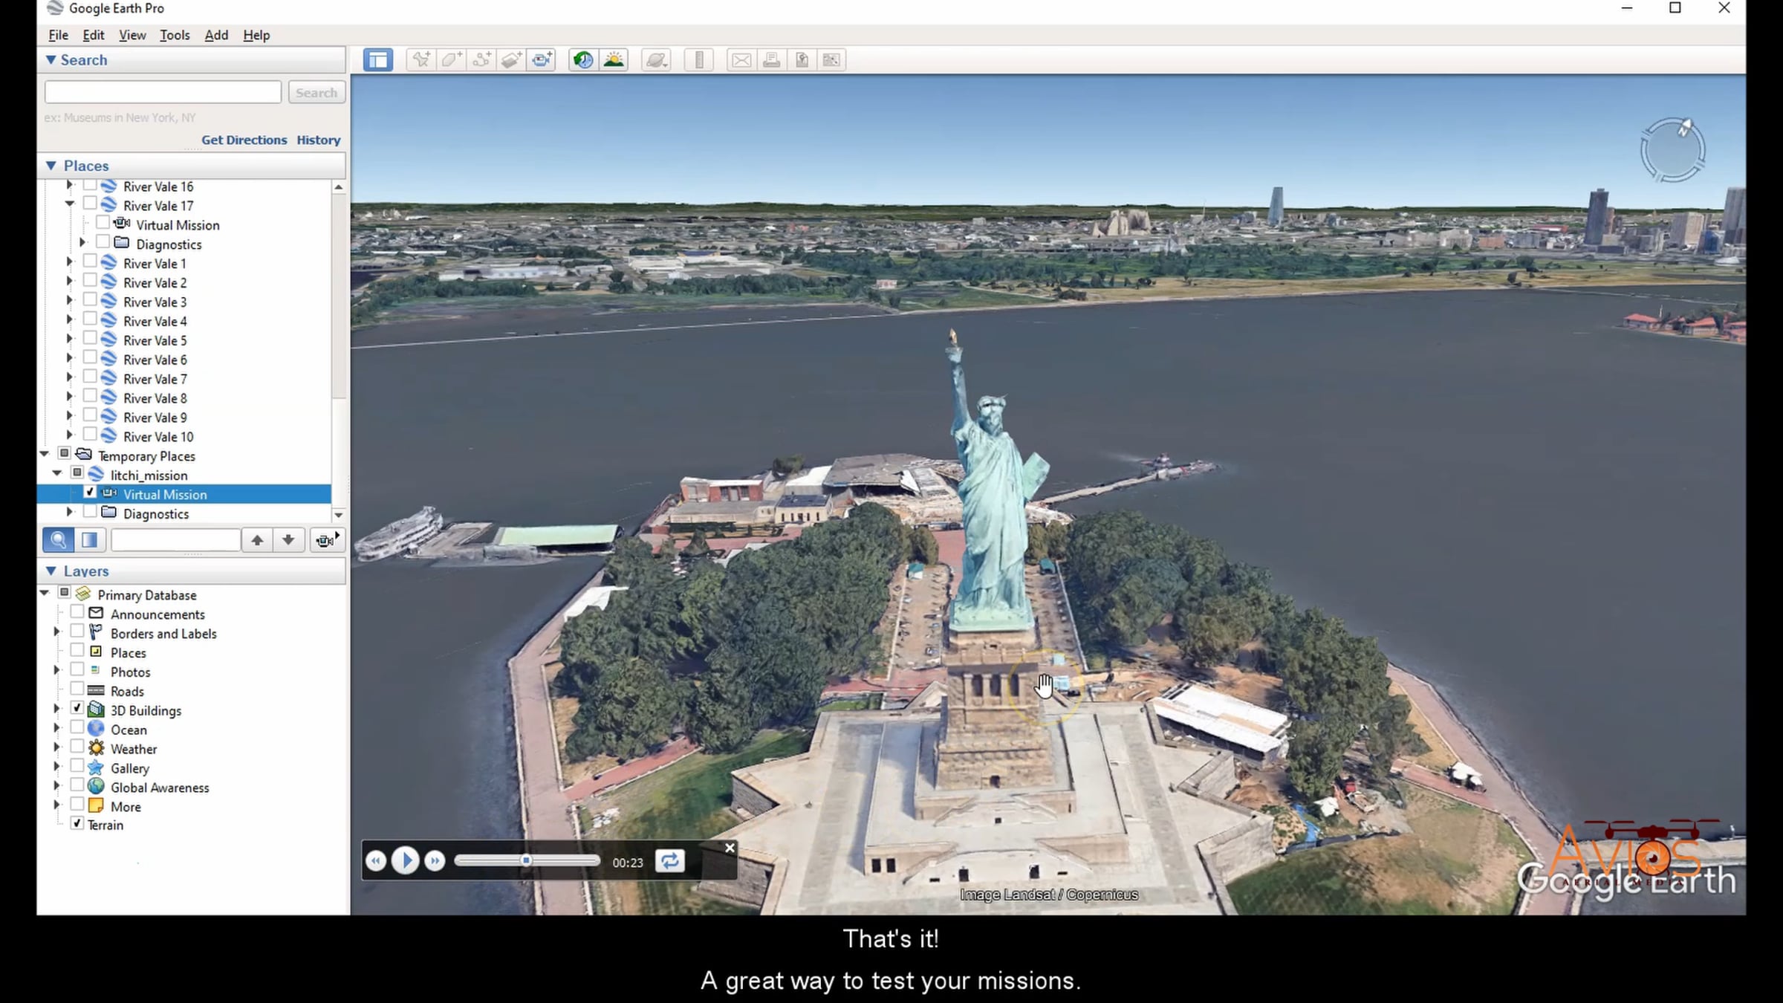Viewport: 1783px width, 1003px height.
Task: Uncheck the Terrain layer checkbox
Action: (77, 824)
